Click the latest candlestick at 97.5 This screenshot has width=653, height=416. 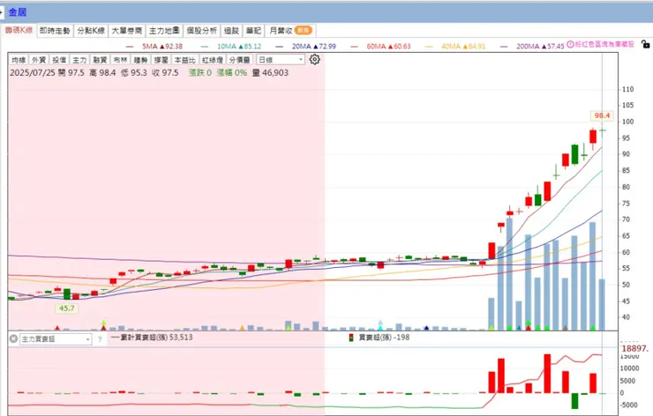(x=602, y=130)
